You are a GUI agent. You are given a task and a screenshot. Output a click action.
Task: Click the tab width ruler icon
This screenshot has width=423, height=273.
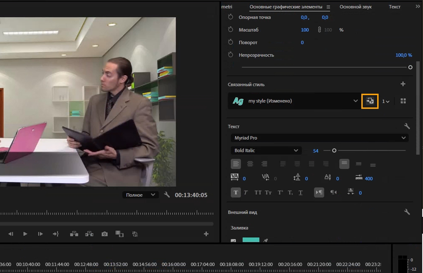[359, 177]
